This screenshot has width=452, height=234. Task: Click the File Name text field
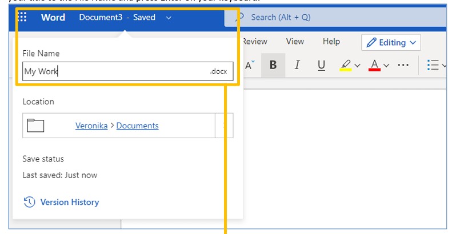(114, 72)
